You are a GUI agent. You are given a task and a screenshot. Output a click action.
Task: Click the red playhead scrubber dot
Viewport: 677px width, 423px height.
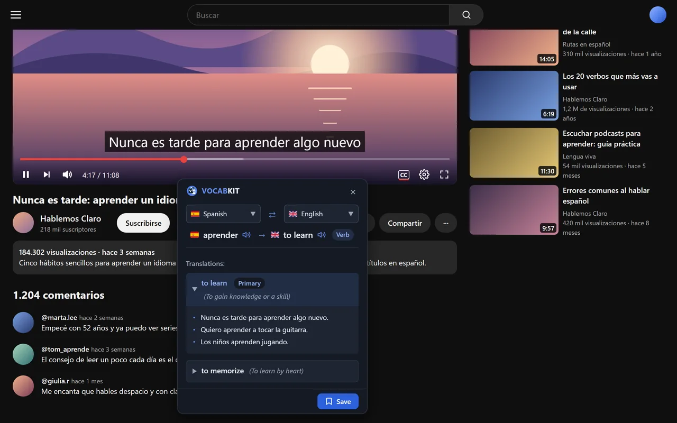(184, 159)
